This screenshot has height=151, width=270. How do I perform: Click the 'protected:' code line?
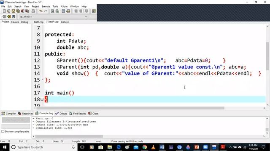tap(59, 34)
